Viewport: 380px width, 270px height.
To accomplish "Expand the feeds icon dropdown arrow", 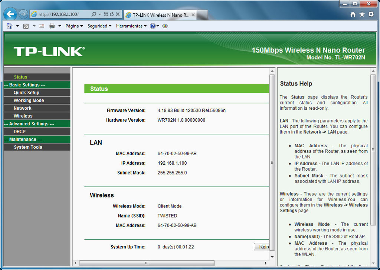I will pos(34,26).
